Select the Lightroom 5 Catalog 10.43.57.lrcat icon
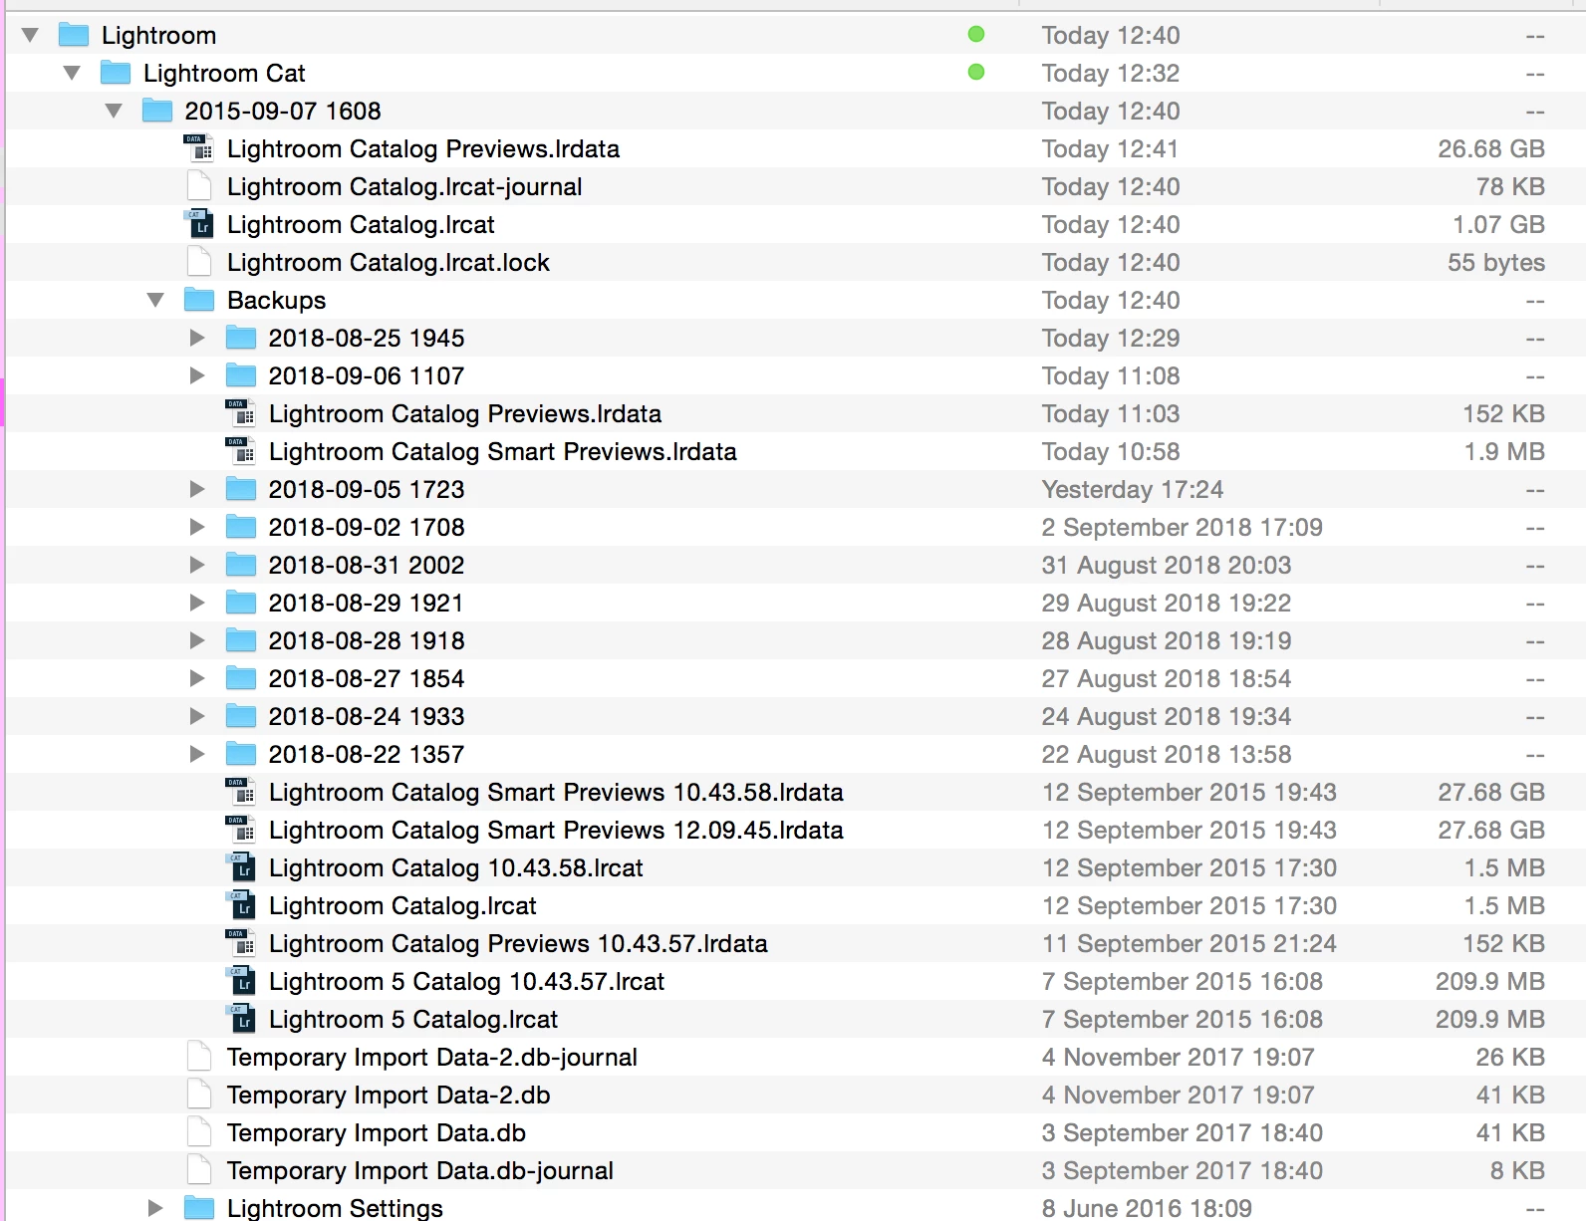The width and height of the screenshot is (1586, 1221). [241, 981]
